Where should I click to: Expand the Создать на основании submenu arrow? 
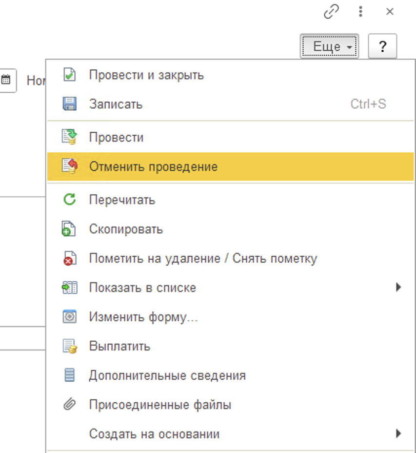pyautogui.click(x=398, y=433)
